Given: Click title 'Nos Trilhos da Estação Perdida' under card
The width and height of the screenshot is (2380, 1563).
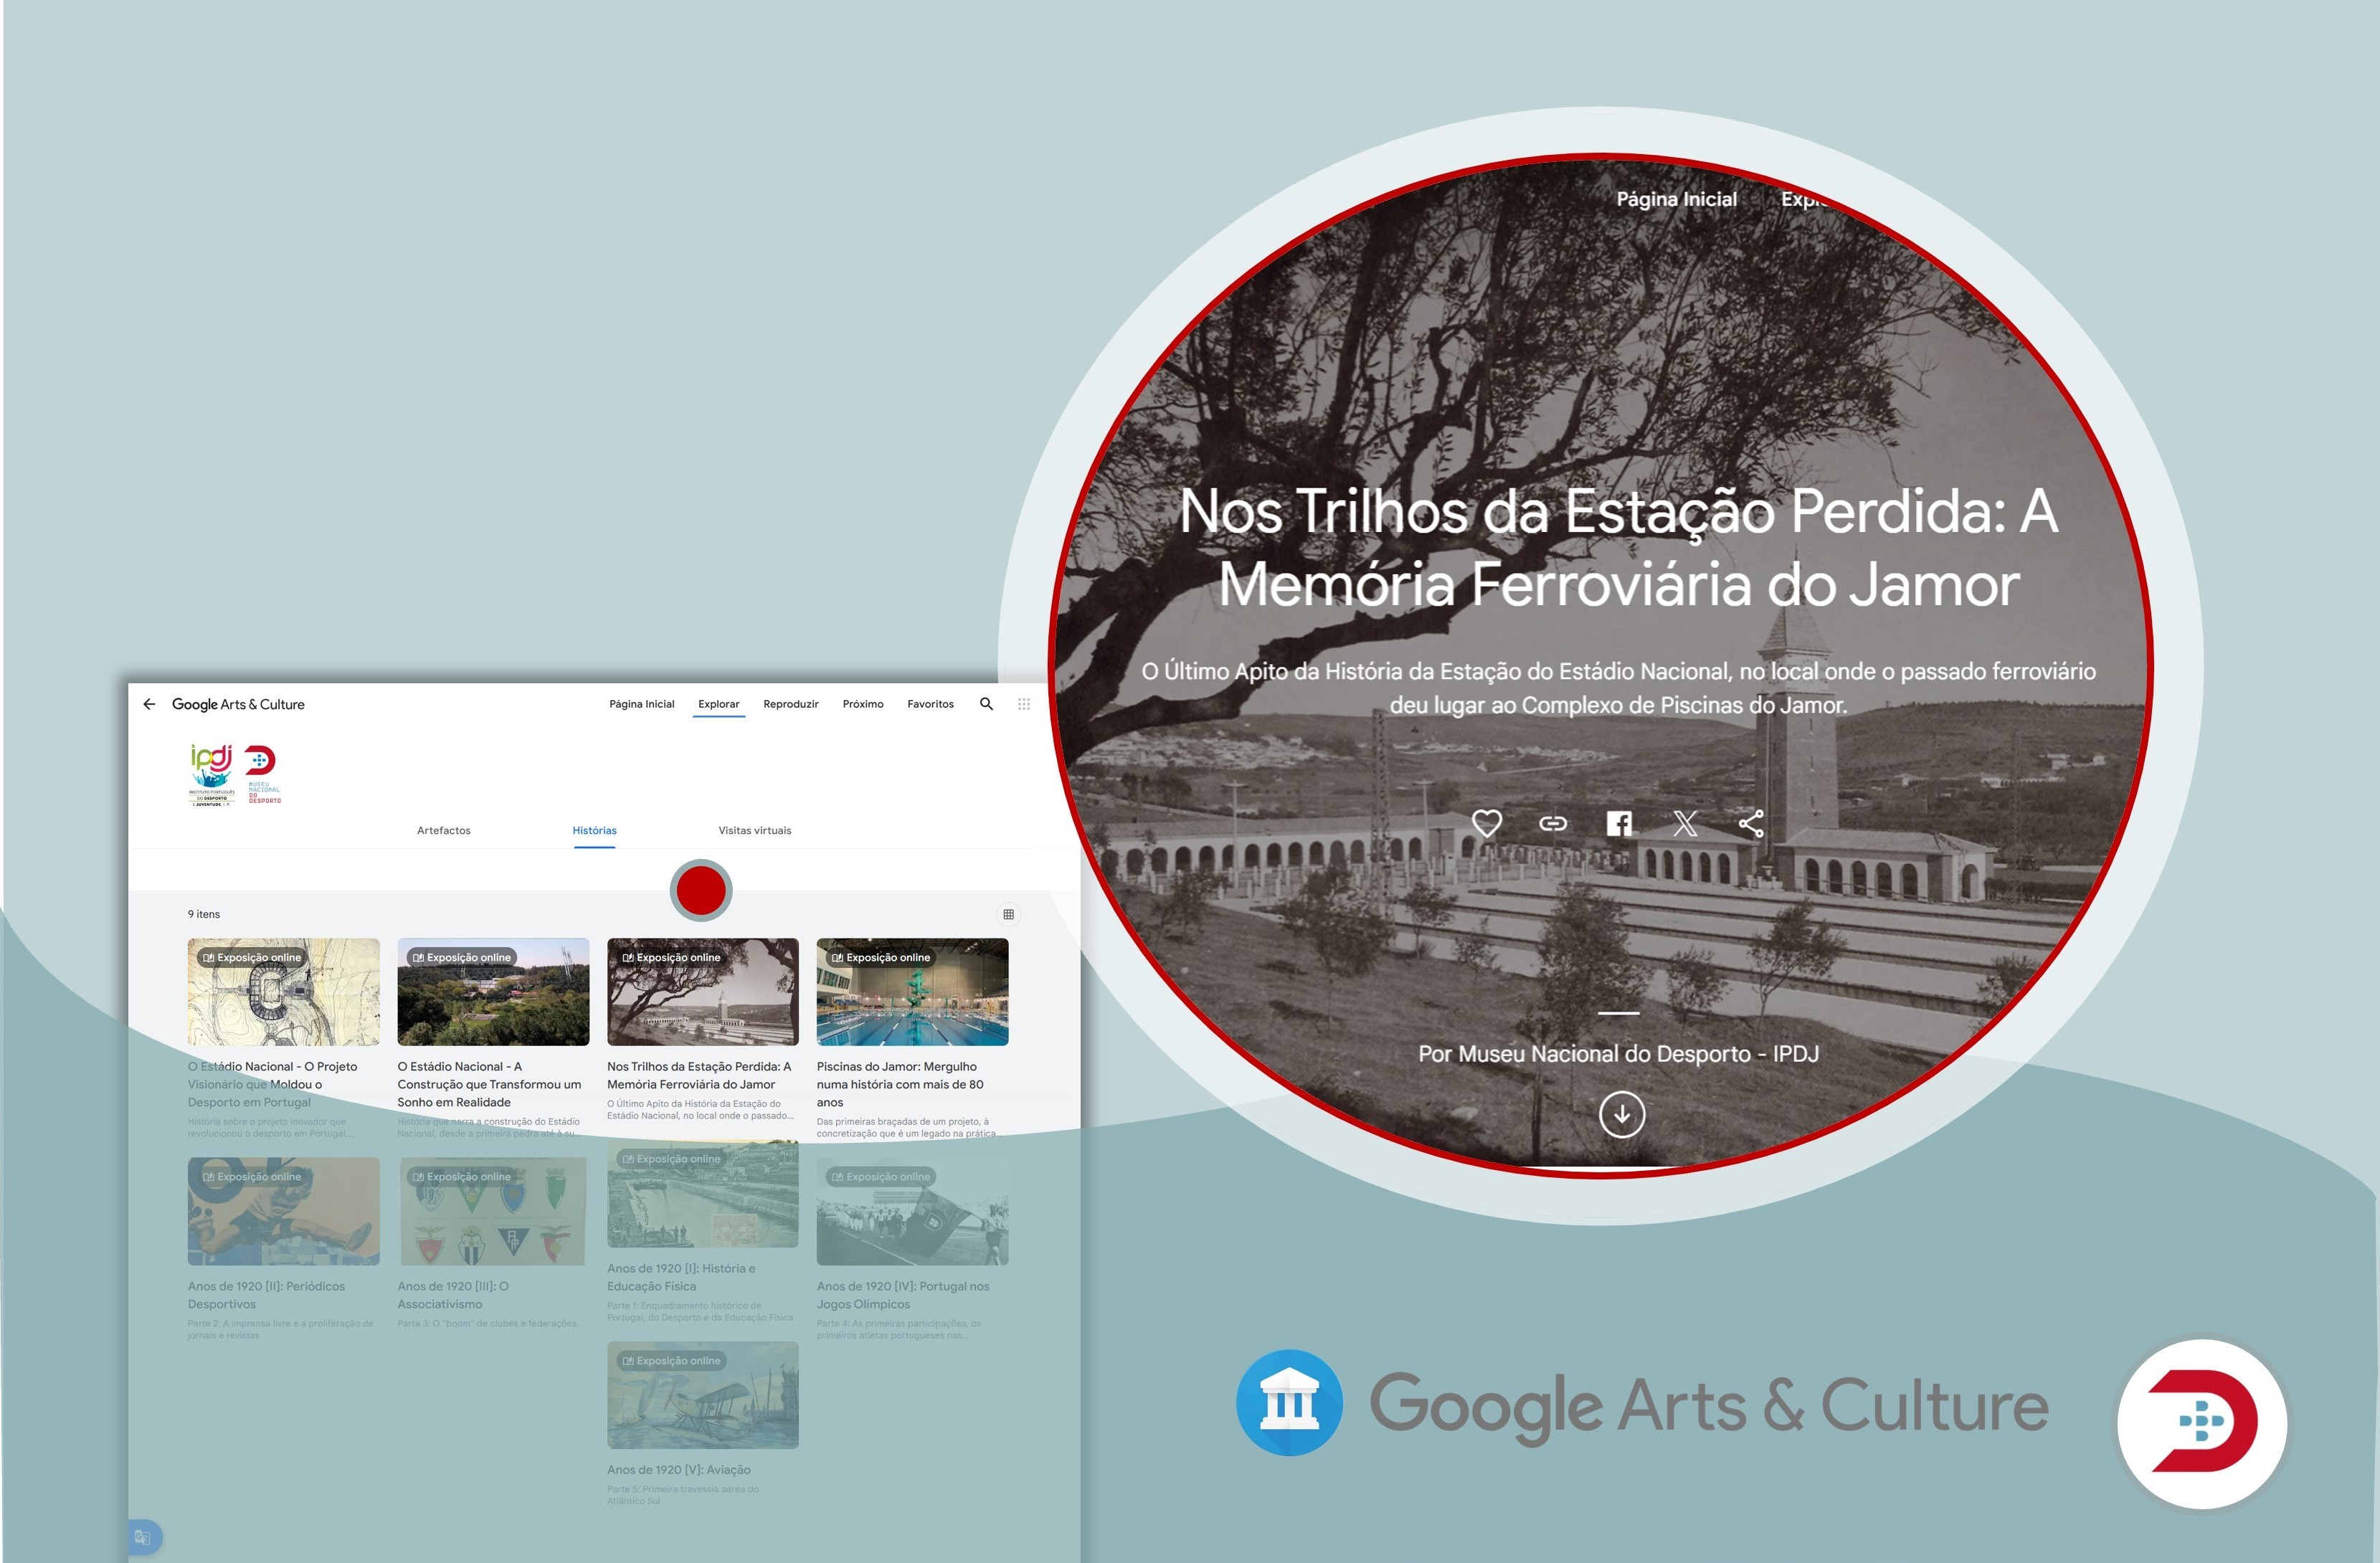Looking at the screenshot, I should 699,1075.
